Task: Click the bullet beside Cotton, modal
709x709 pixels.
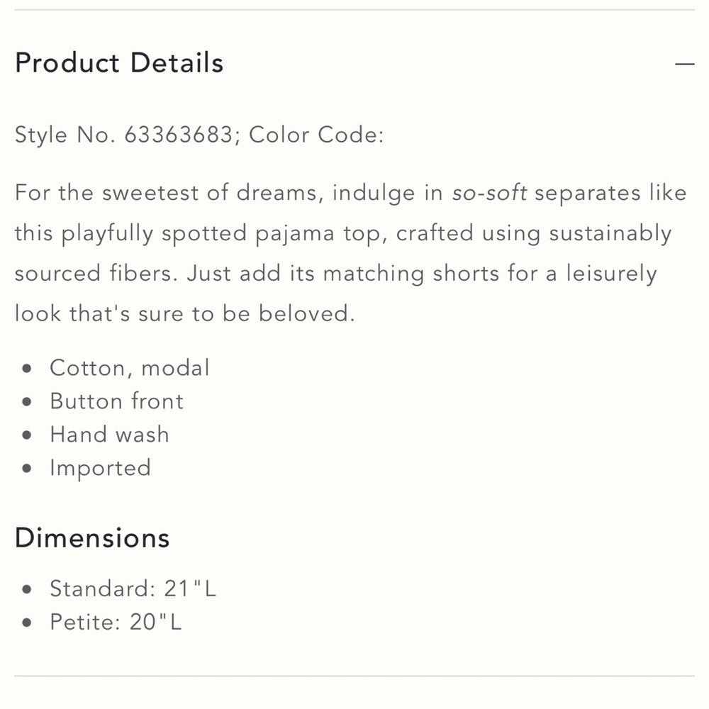Action: click(28, 369)
